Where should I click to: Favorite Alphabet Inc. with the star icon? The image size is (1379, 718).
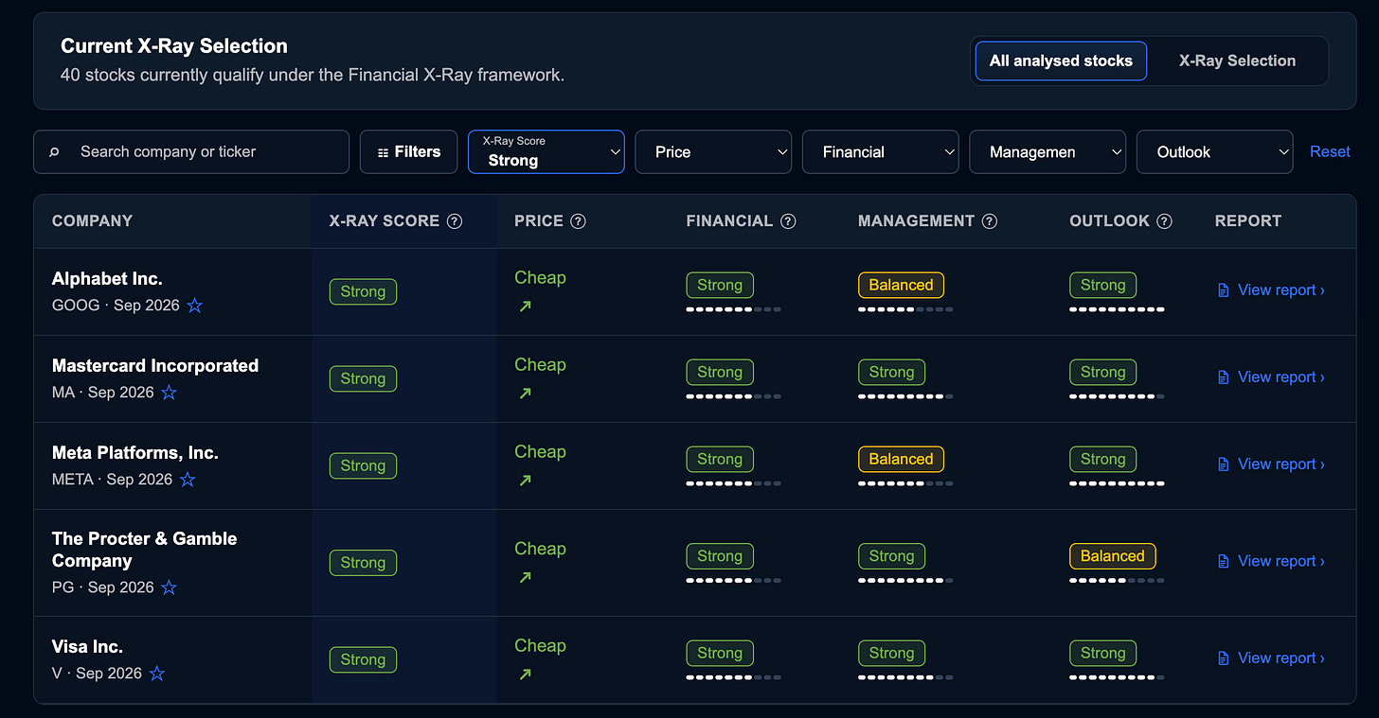click(x=194, y=306)
